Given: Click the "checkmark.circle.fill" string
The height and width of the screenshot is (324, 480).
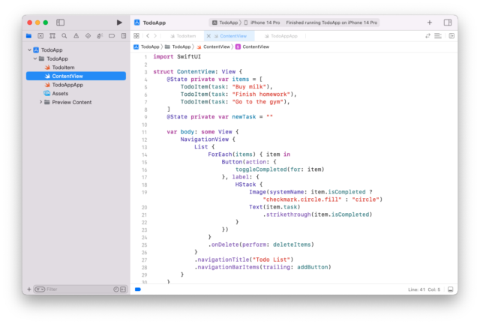Looking at the screenshot, I should 302,199.
